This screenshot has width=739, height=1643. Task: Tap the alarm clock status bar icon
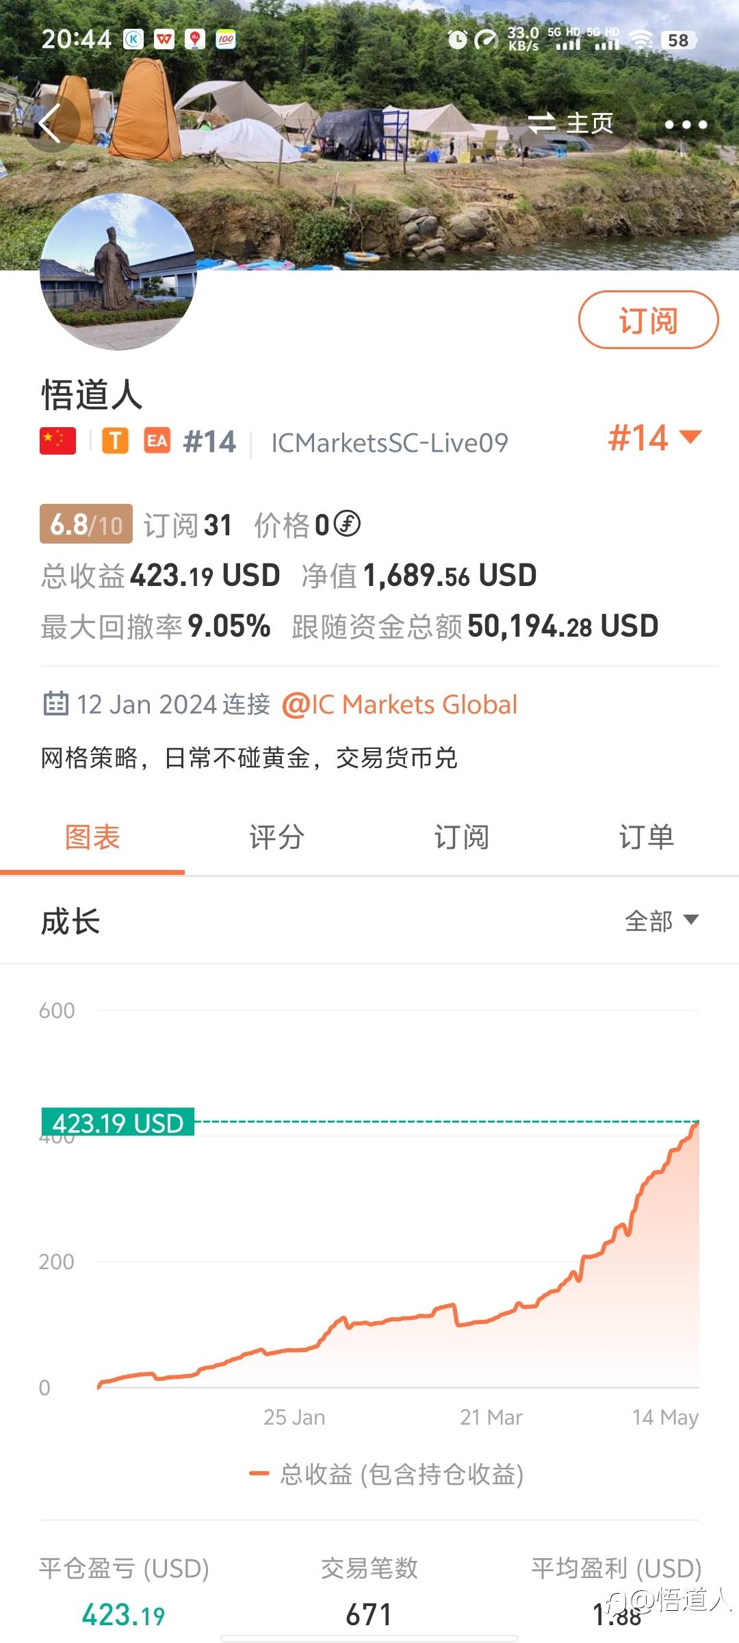click(x=457, y=40)
